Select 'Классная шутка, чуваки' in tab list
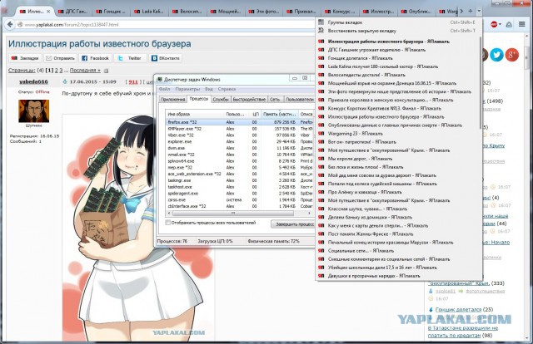The width and height of the screenshot is (533, 344). point(398,209)
